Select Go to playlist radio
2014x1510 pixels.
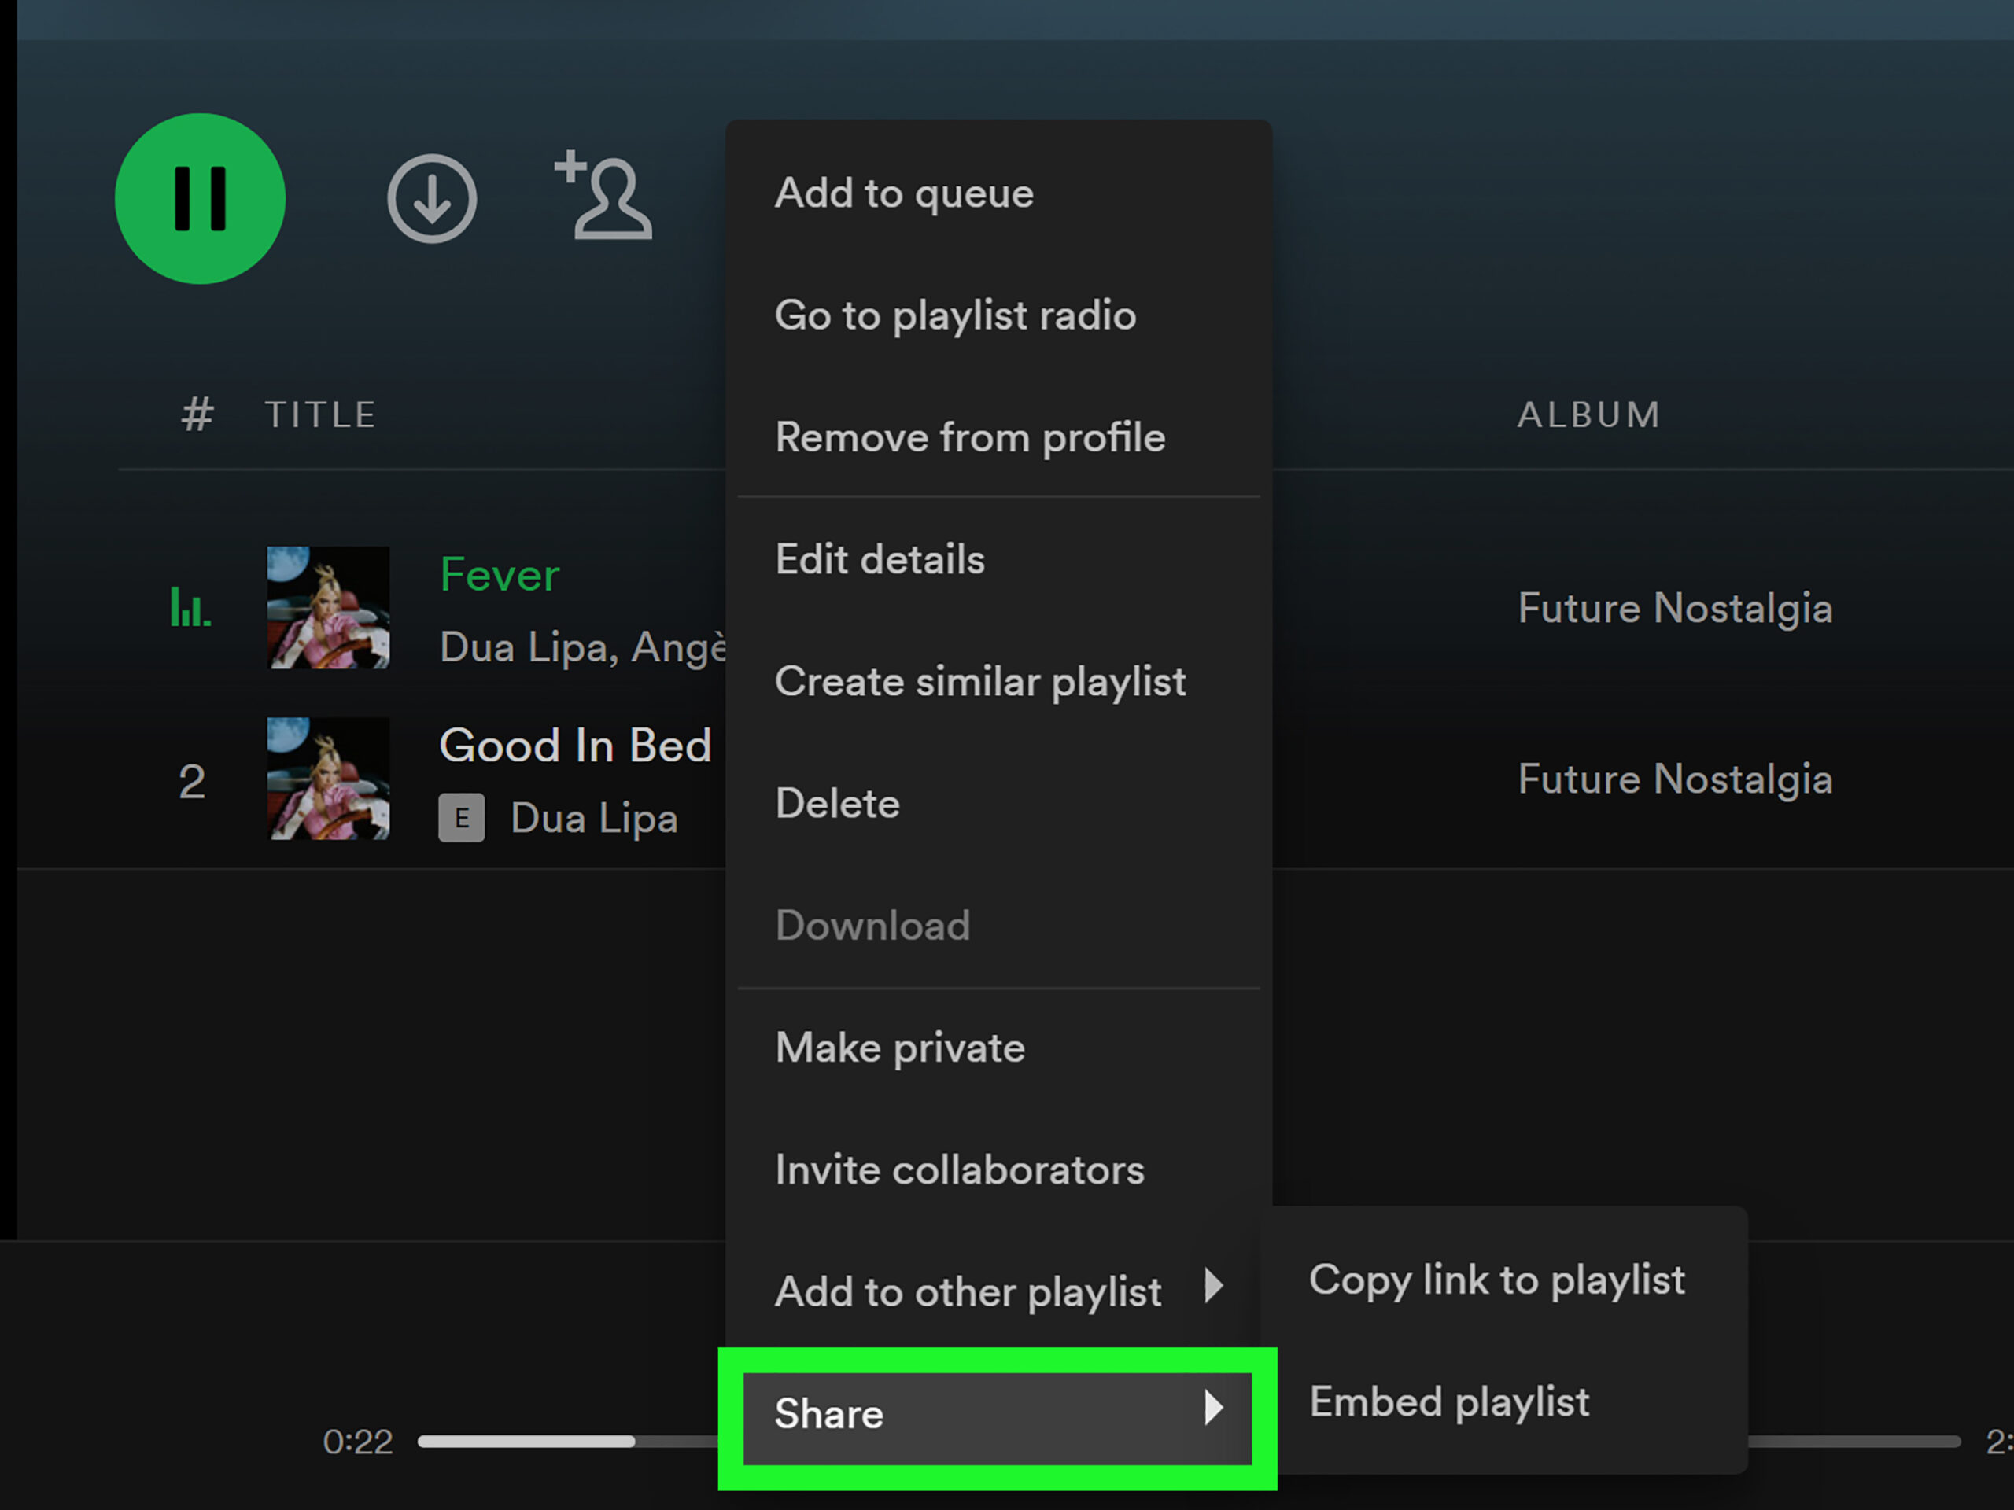(954, 315)
